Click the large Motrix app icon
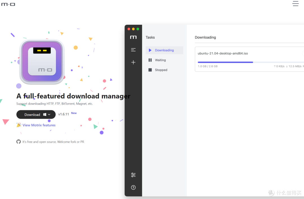The width and height of the screenshot is (304, 199). pos(42,62)
